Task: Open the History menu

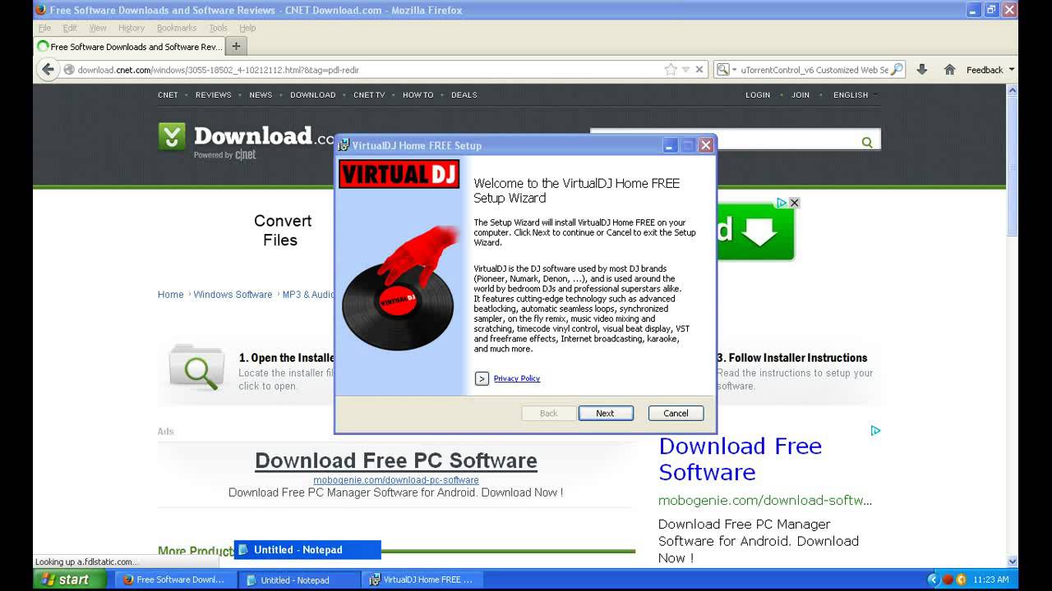Action: click(x=131, y=28)
